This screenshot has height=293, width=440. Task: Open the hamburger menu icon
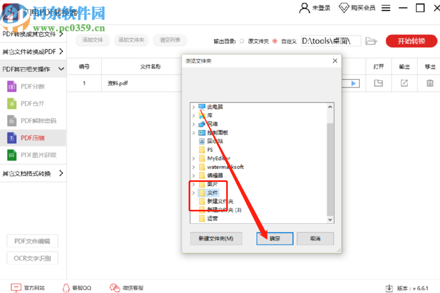click(386, 8)
